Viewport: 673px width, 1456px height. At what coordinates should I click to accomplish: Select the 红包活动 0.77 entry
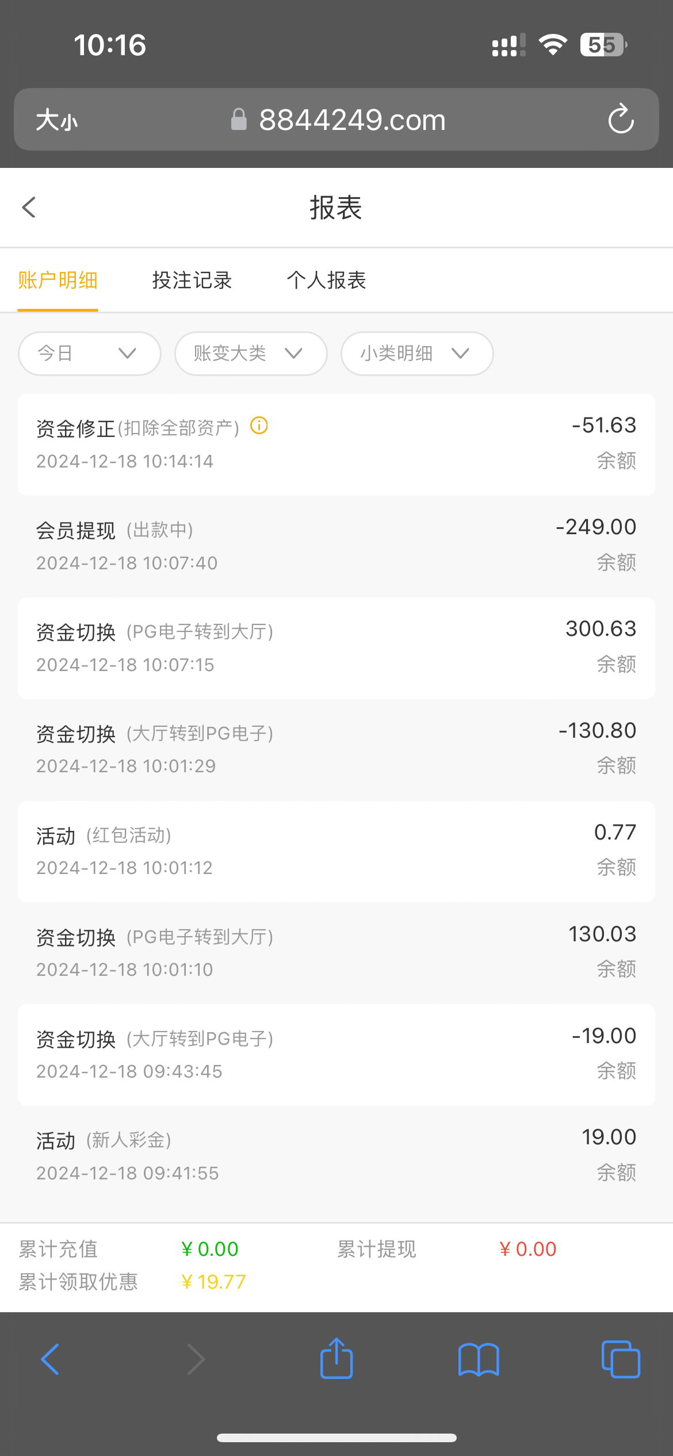click(x=336, y=851)
